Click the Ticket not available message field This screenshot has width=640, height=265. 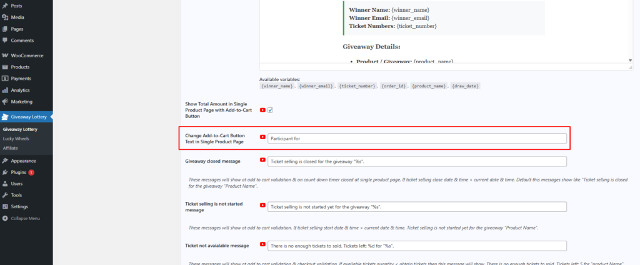click(x=417, y=246)
